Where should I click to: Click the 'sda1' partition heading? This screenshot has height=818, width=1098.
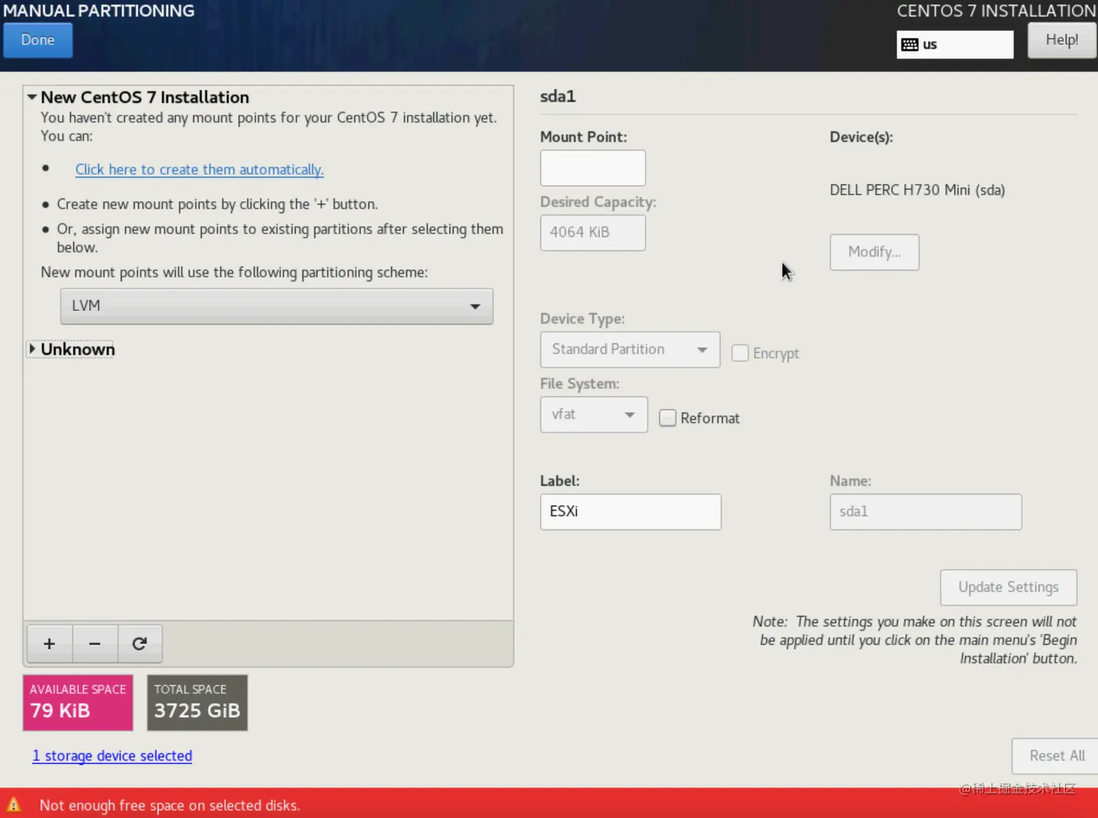558,97
